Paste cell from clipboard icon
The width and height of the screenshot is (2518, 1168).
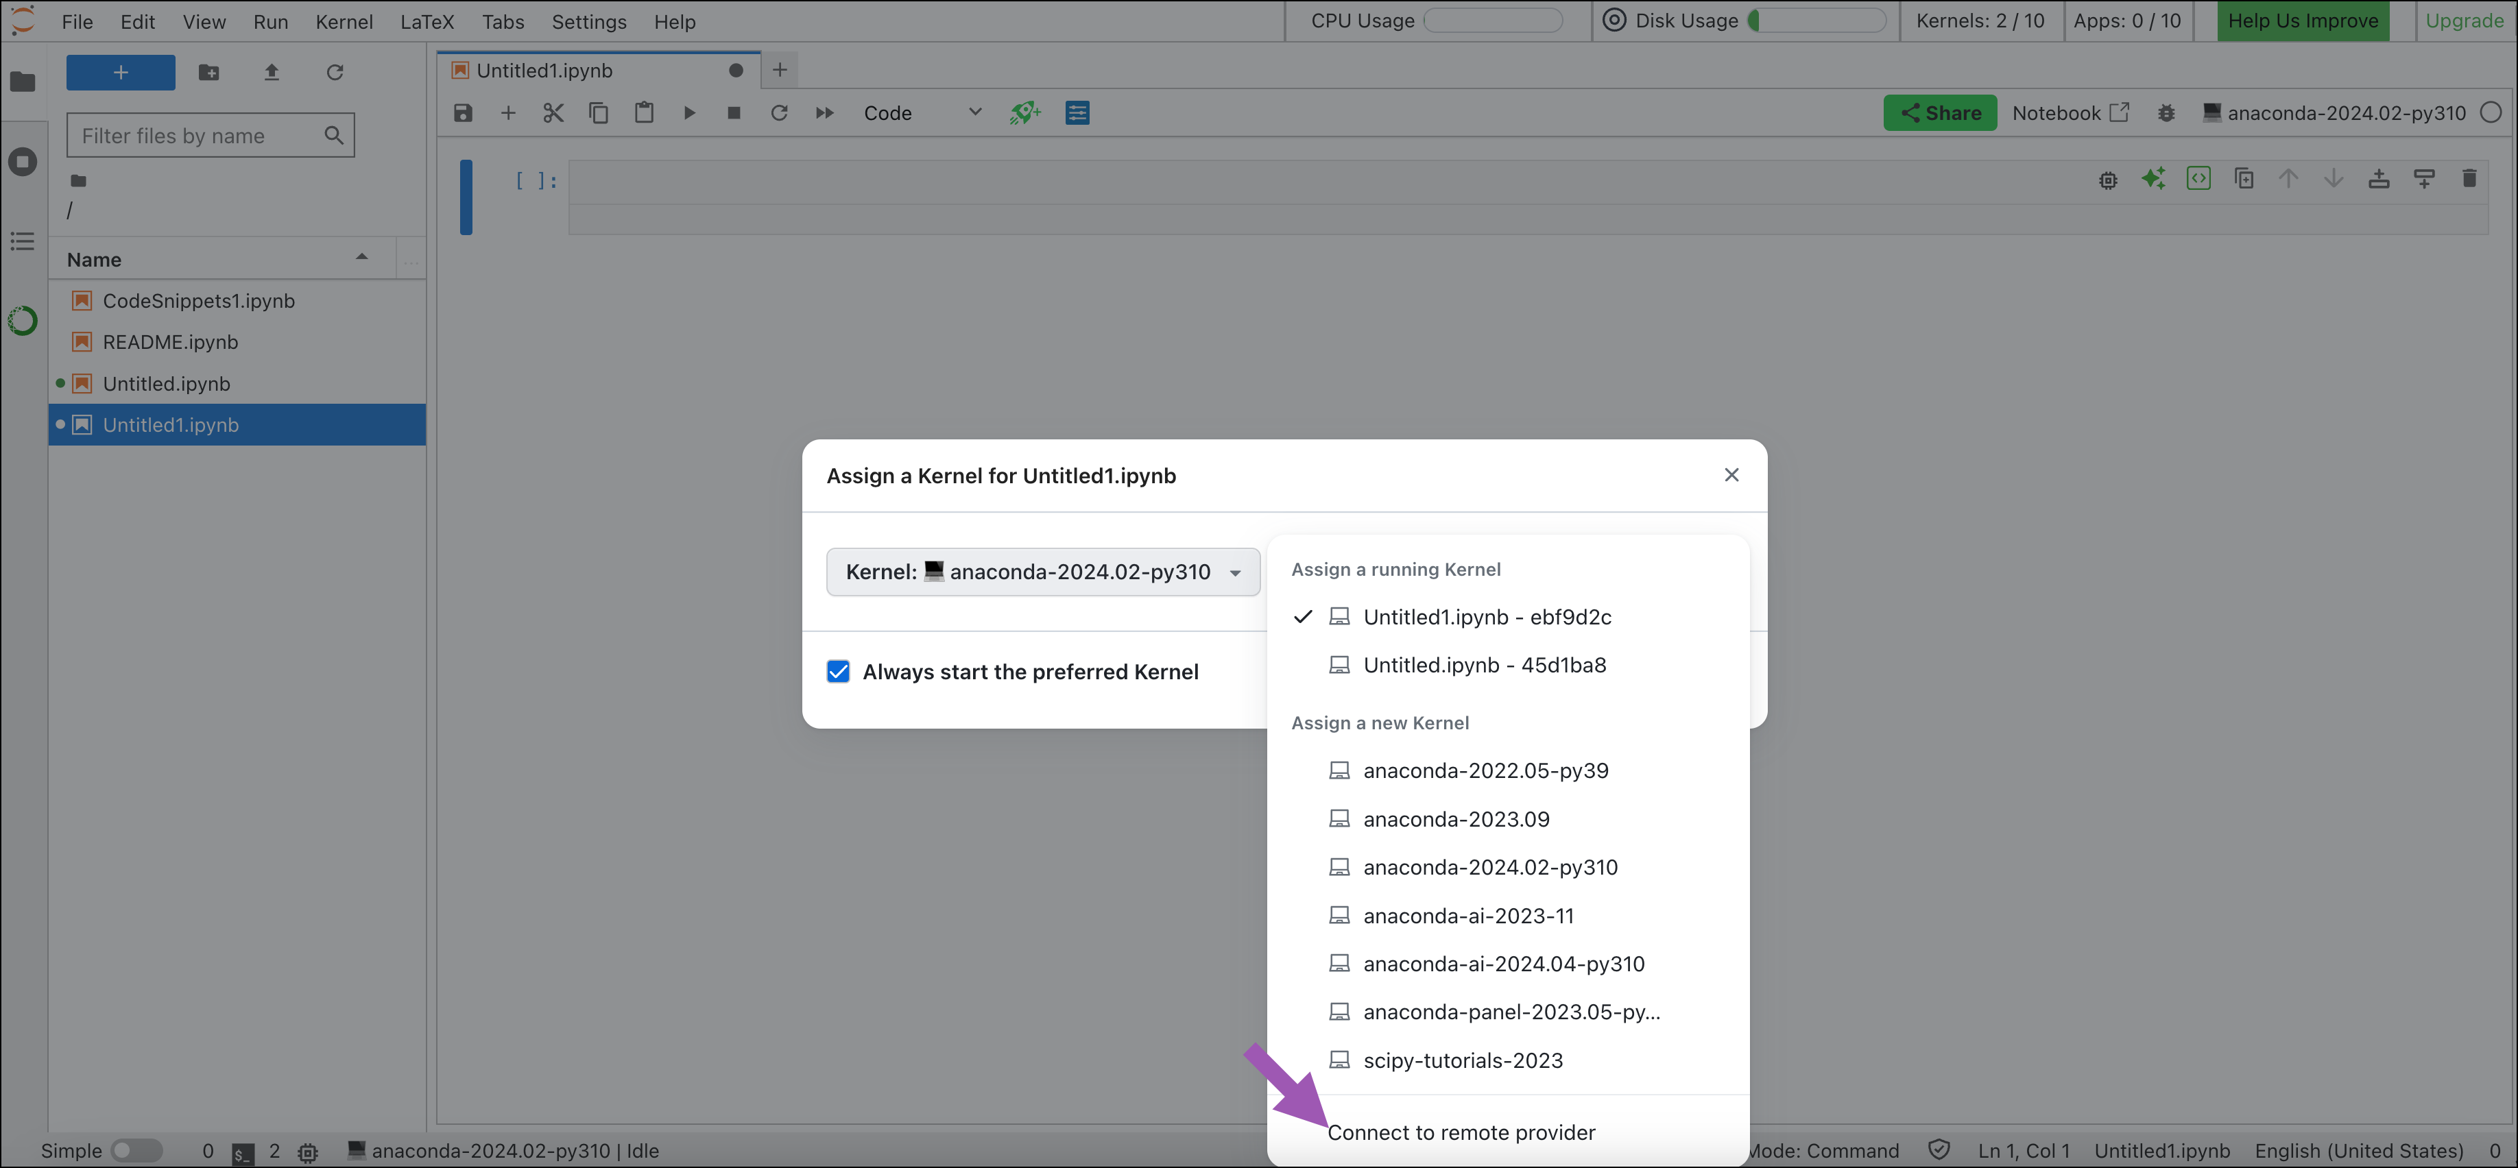click(x=644, y=113)
